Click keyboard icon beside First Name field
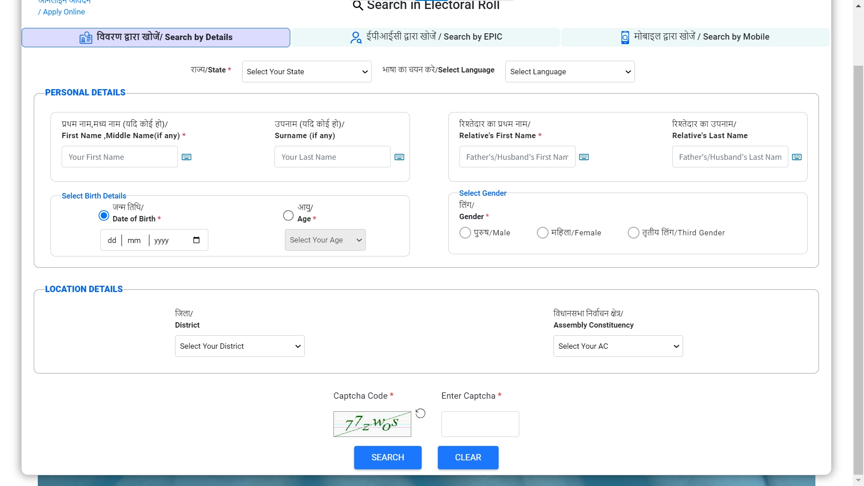The width and height of the screenshot is (864, 486). pos(186,157)
